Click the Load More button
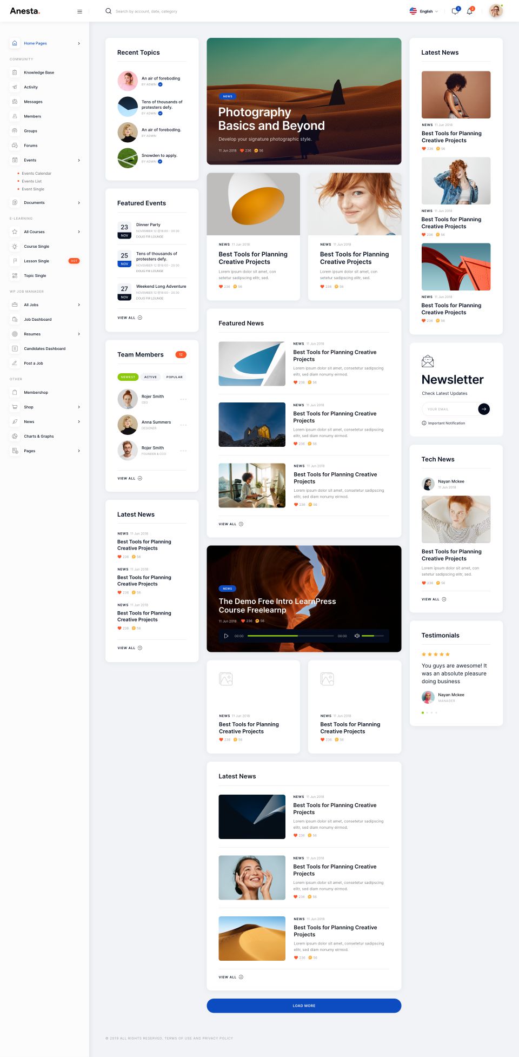The width and height of the screenshot is (519, 1057). [x=304, y=1006]
